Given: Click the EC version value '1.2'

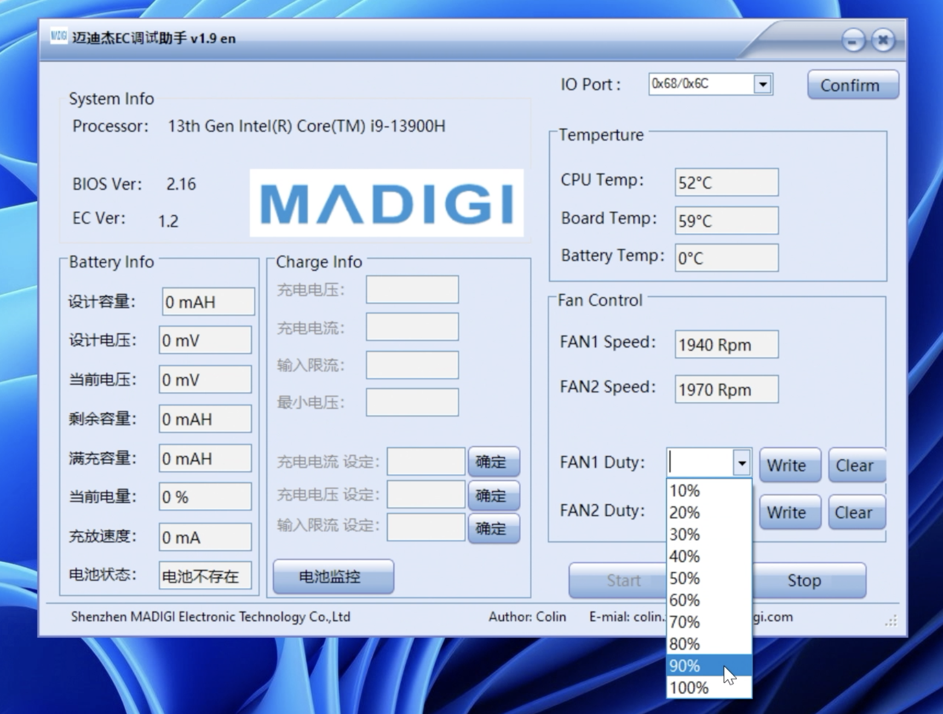Looking at the screenshot, I should coord(168,221).
